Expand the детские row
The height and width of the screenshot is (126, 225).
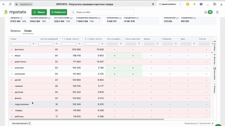pyautogui.click(x=12, y=92)
